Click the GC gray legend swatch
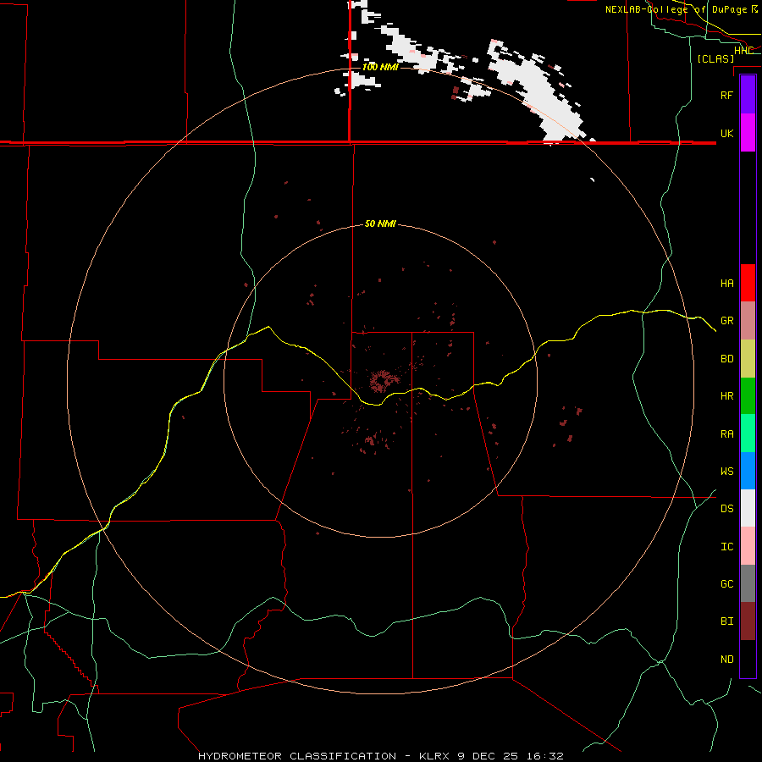Screen dimensions: 762x762 (x=748, y=583)
